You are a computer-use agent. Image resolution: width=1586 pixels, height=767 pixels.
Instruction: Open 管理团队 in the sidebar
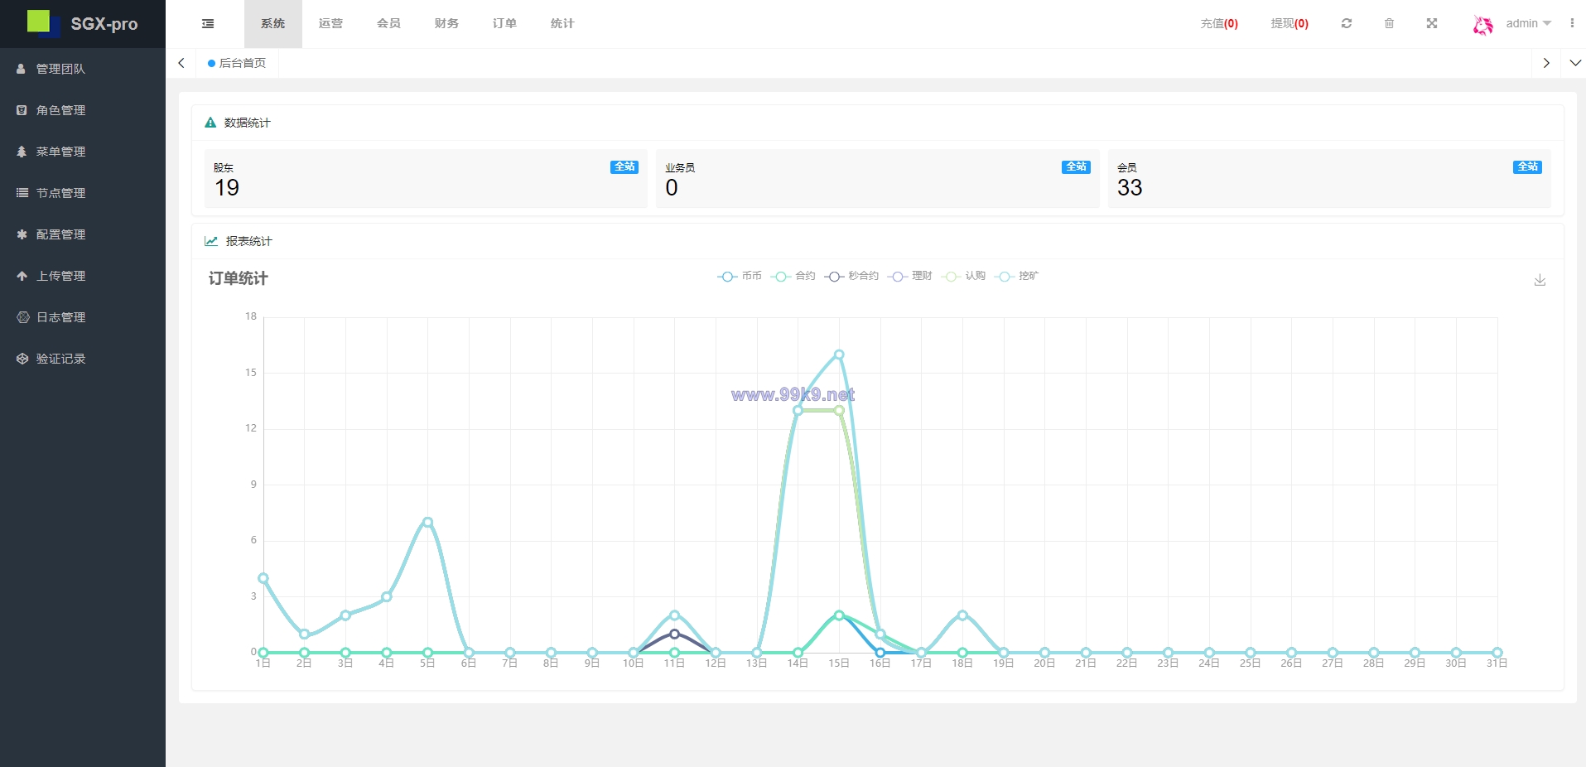point(83,69)
